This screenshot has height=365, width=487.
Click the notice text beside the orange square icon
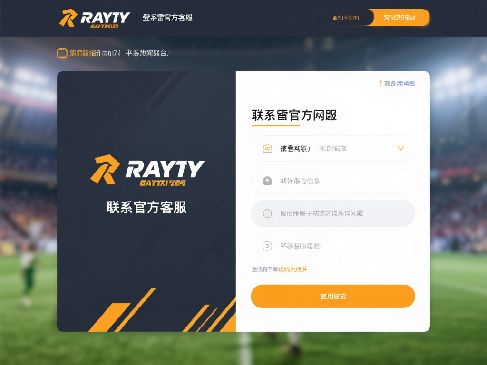pyautogui.click(x=119, y=53)
